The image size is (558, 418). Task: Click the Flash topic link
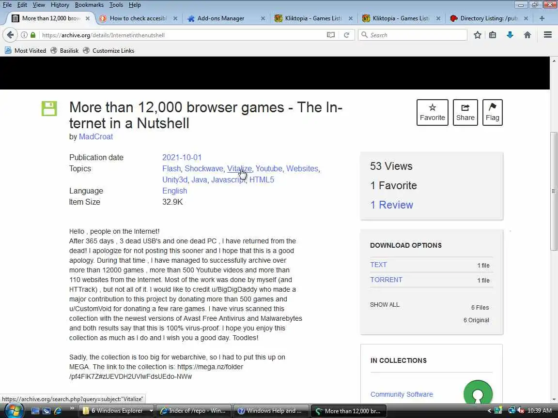pyautogui.click(x=171, y=169)
